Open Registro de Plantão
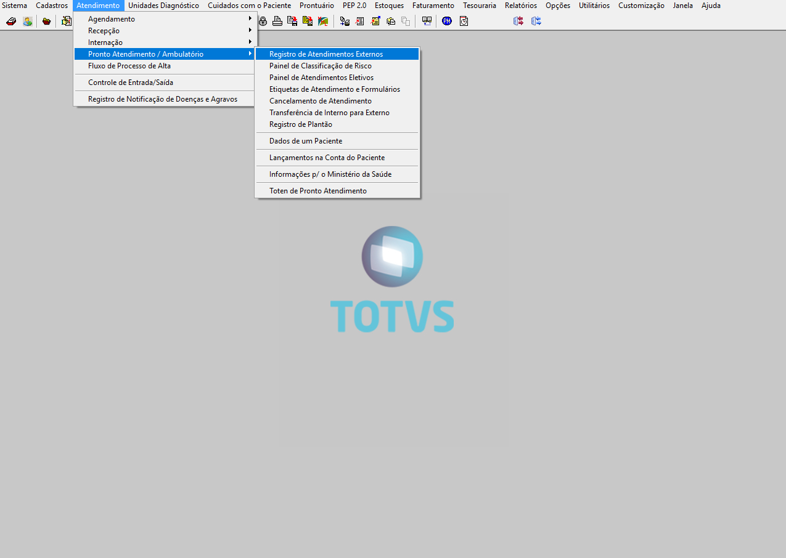Screen dimensions: 786x558 (x=337, y=124)
